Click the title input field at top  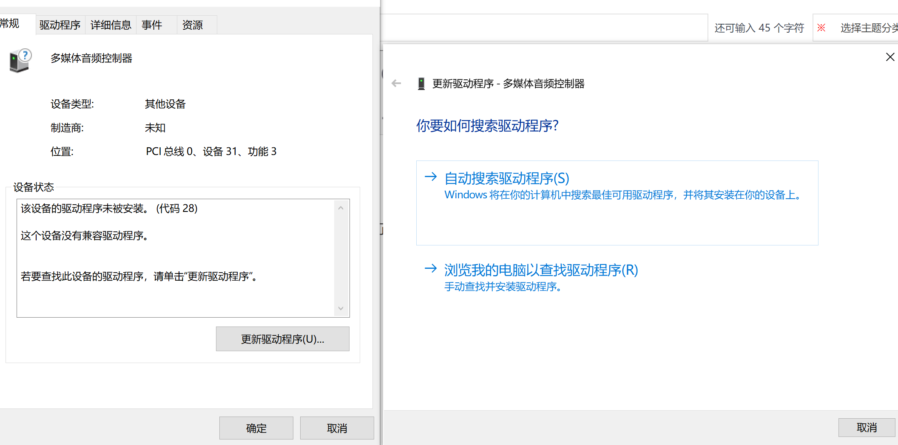[544, 28]
